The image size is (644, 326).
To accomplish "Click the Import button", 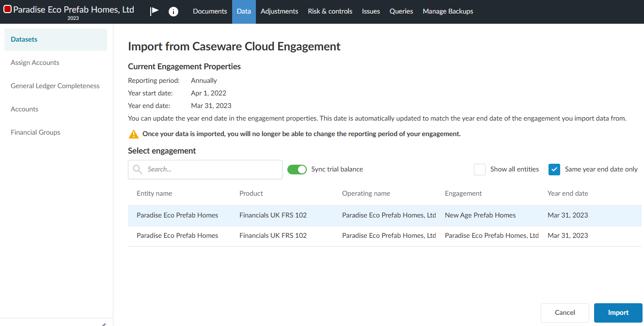I will click(618, 313).
